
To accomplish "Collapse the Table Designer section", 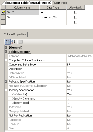I will pos(6,51).
